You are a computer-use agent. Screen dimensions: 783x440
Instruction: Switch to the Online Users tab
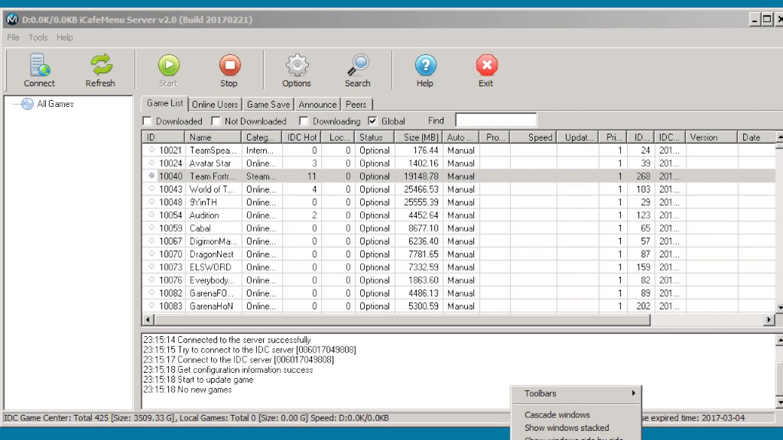215,105
